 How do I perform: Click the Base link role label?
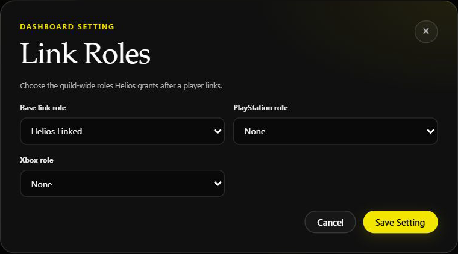43,108
